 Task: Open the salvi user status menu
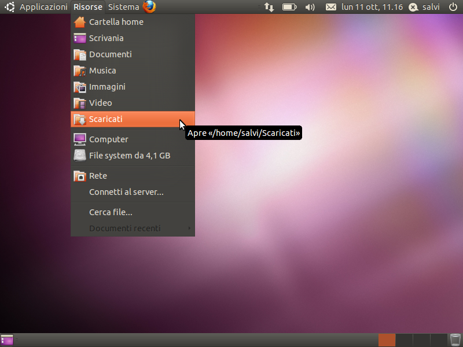click(x=424, y=7)
